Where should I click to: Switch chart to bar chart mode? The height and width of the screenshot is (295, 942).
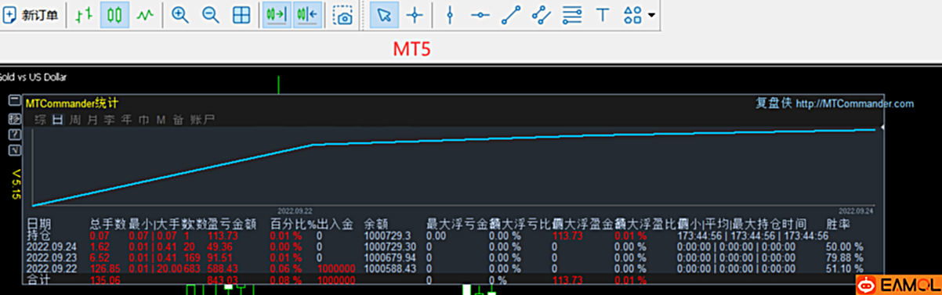[x=84, y=15]
